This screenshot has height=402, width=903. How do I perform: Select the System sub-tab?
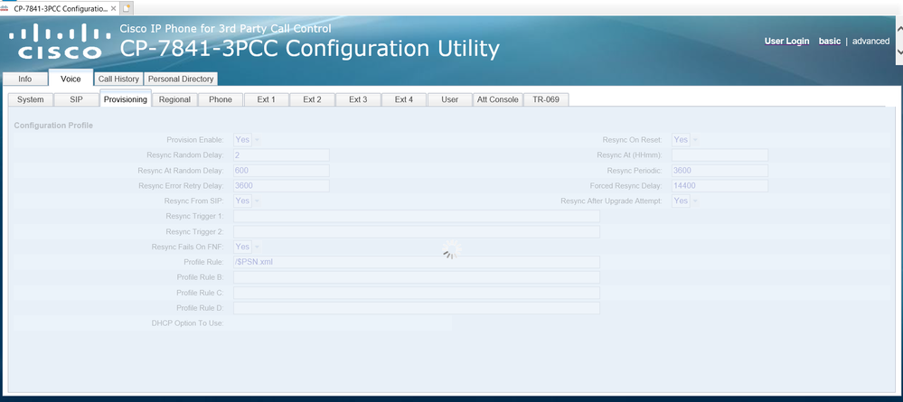[x=30, y=99]
